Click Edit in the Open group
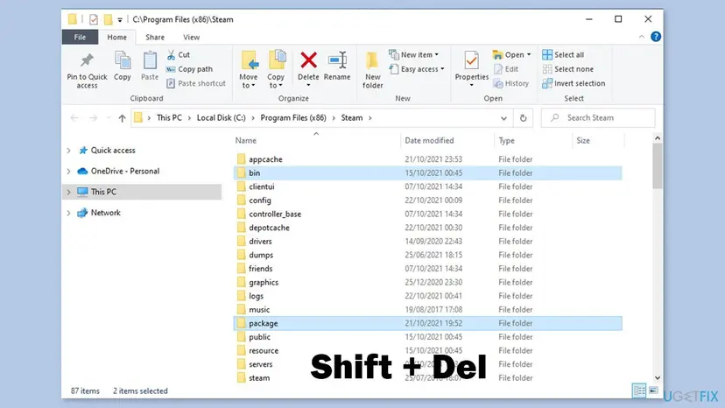This screenshot has height=408, width=725. 506,69
